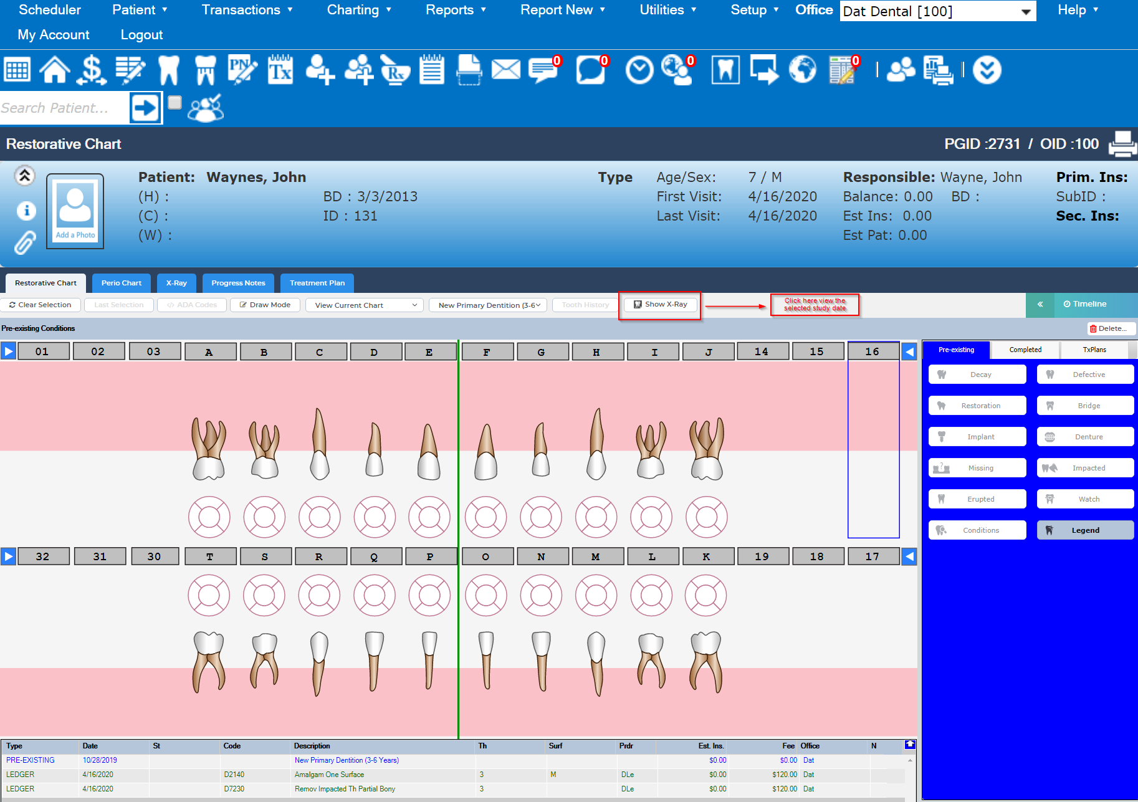1138x802 pixels.
Task: Open the home icon in toolbar
Action: 55,70
